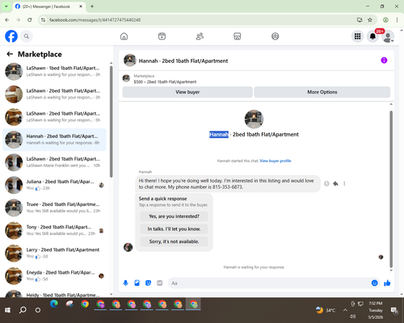Image resolution: width=404 pixels, height=323 pixels.
Task: Send quick response 'Yes, are you interested?'
Action: 174,216
